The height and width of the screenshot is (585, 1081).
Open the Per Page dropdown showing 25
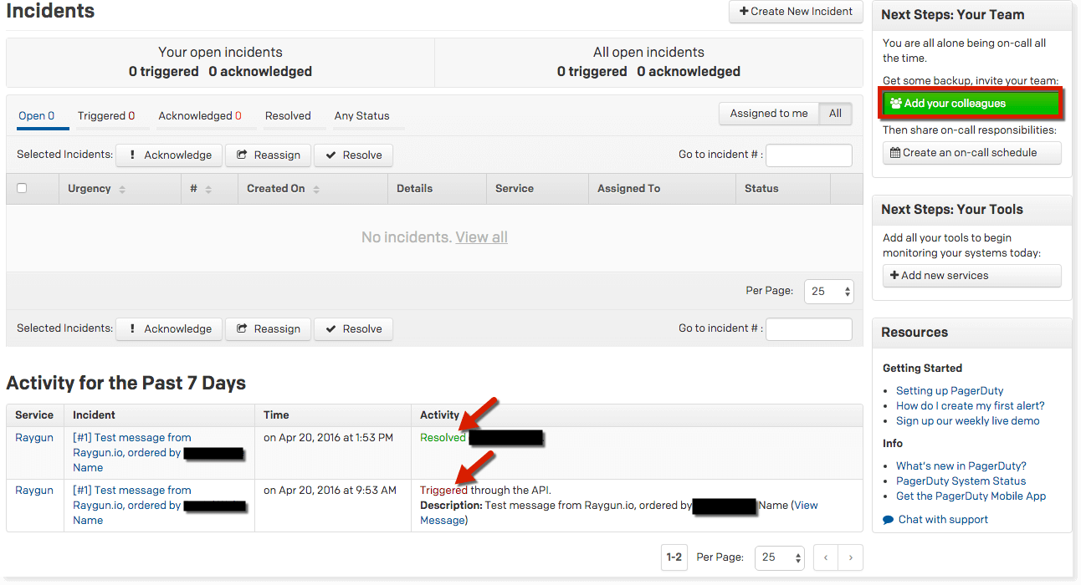pos(828,291)
